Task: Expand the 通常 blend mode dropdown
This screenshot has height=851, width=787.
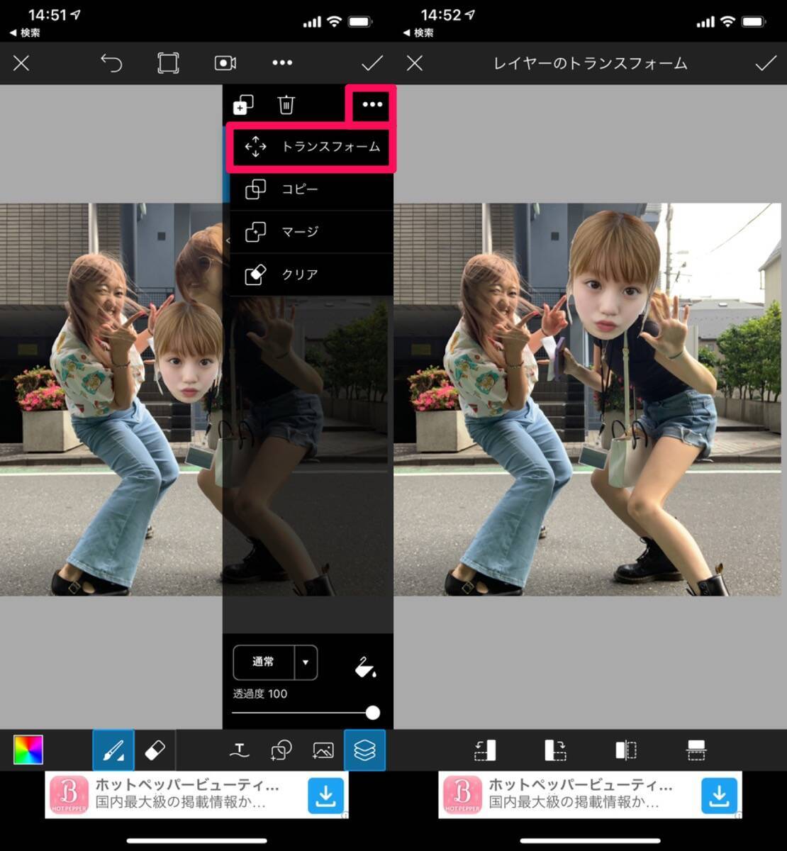Action: (305, 662)
